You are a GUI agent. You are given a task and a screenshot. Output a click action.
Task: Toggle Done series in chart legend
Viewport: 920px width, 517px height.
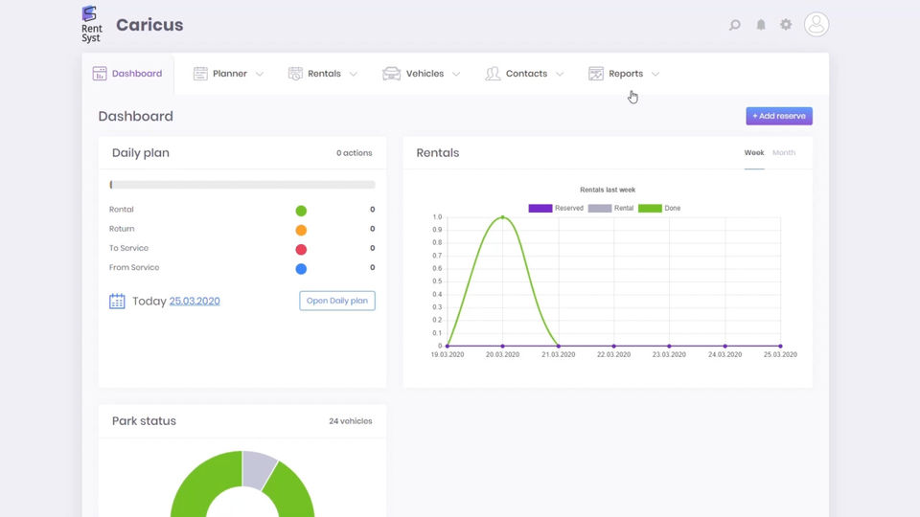click(651, 208)
